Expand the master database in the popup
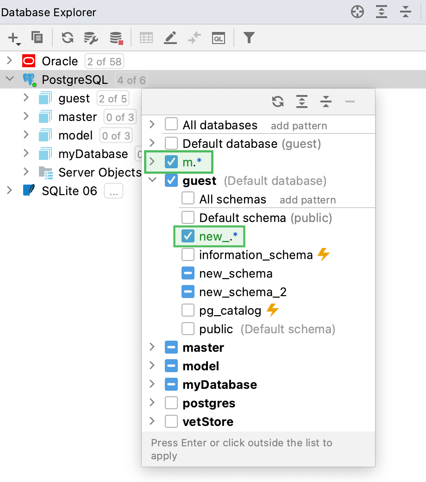Image resolution: width=426 pixels, height=482 pixels. tap(152, 347)
